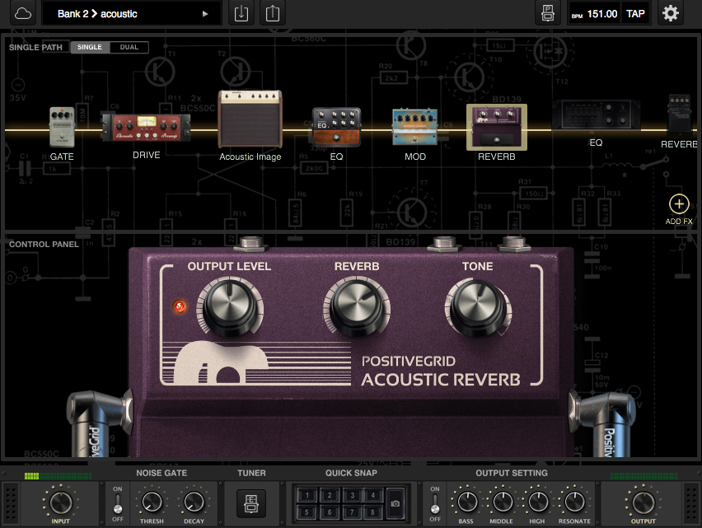
Task: Select the REVERB pedal in the chain
Action: [495, 124]
